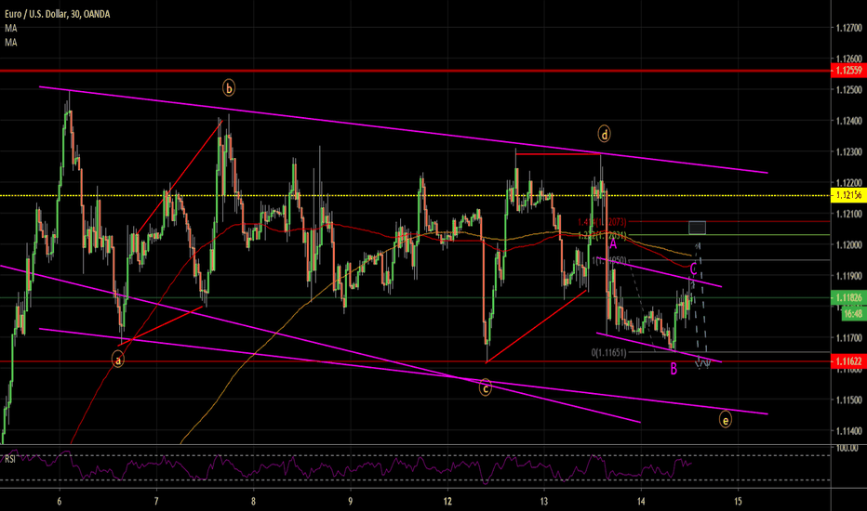
Task: Select the gray target rectangle drawing
Action: (698, 228)
